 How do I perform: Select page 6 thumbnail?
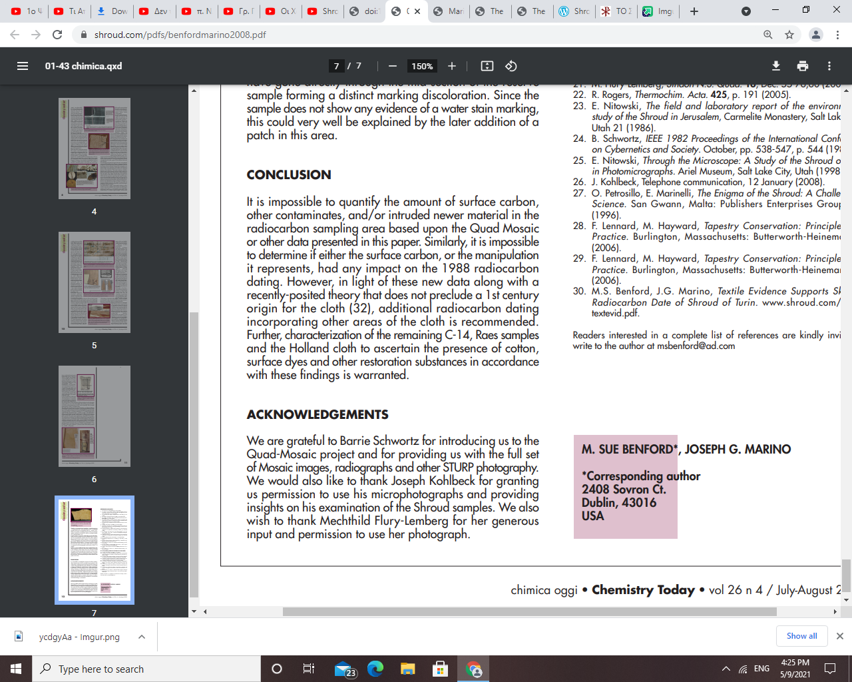(x=95, y=416)
